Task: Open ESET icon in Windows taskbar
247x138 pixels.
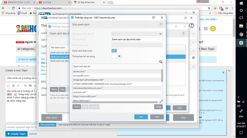Action: [x=241, y=43]
